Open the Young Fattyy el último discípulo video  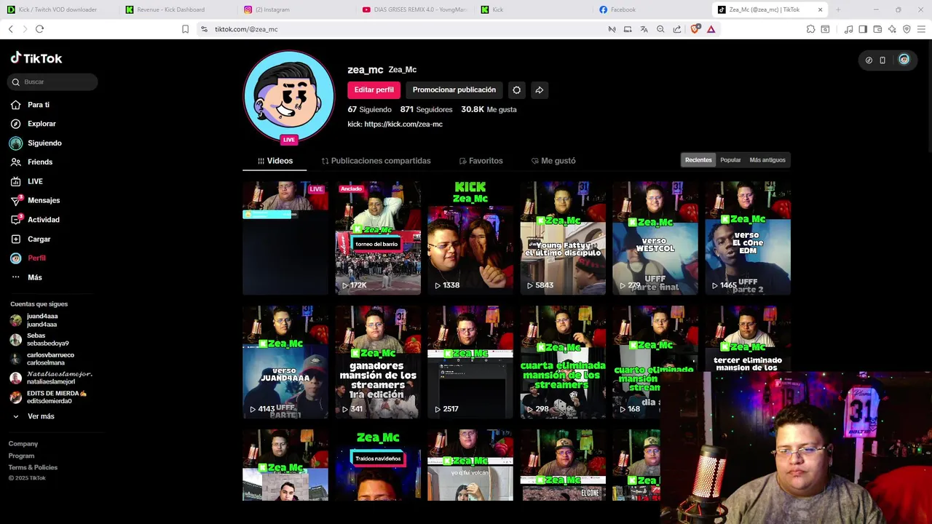coord(563,238)
